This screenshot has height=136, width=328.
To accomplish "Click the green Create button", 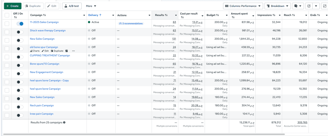I will point(12,6).
